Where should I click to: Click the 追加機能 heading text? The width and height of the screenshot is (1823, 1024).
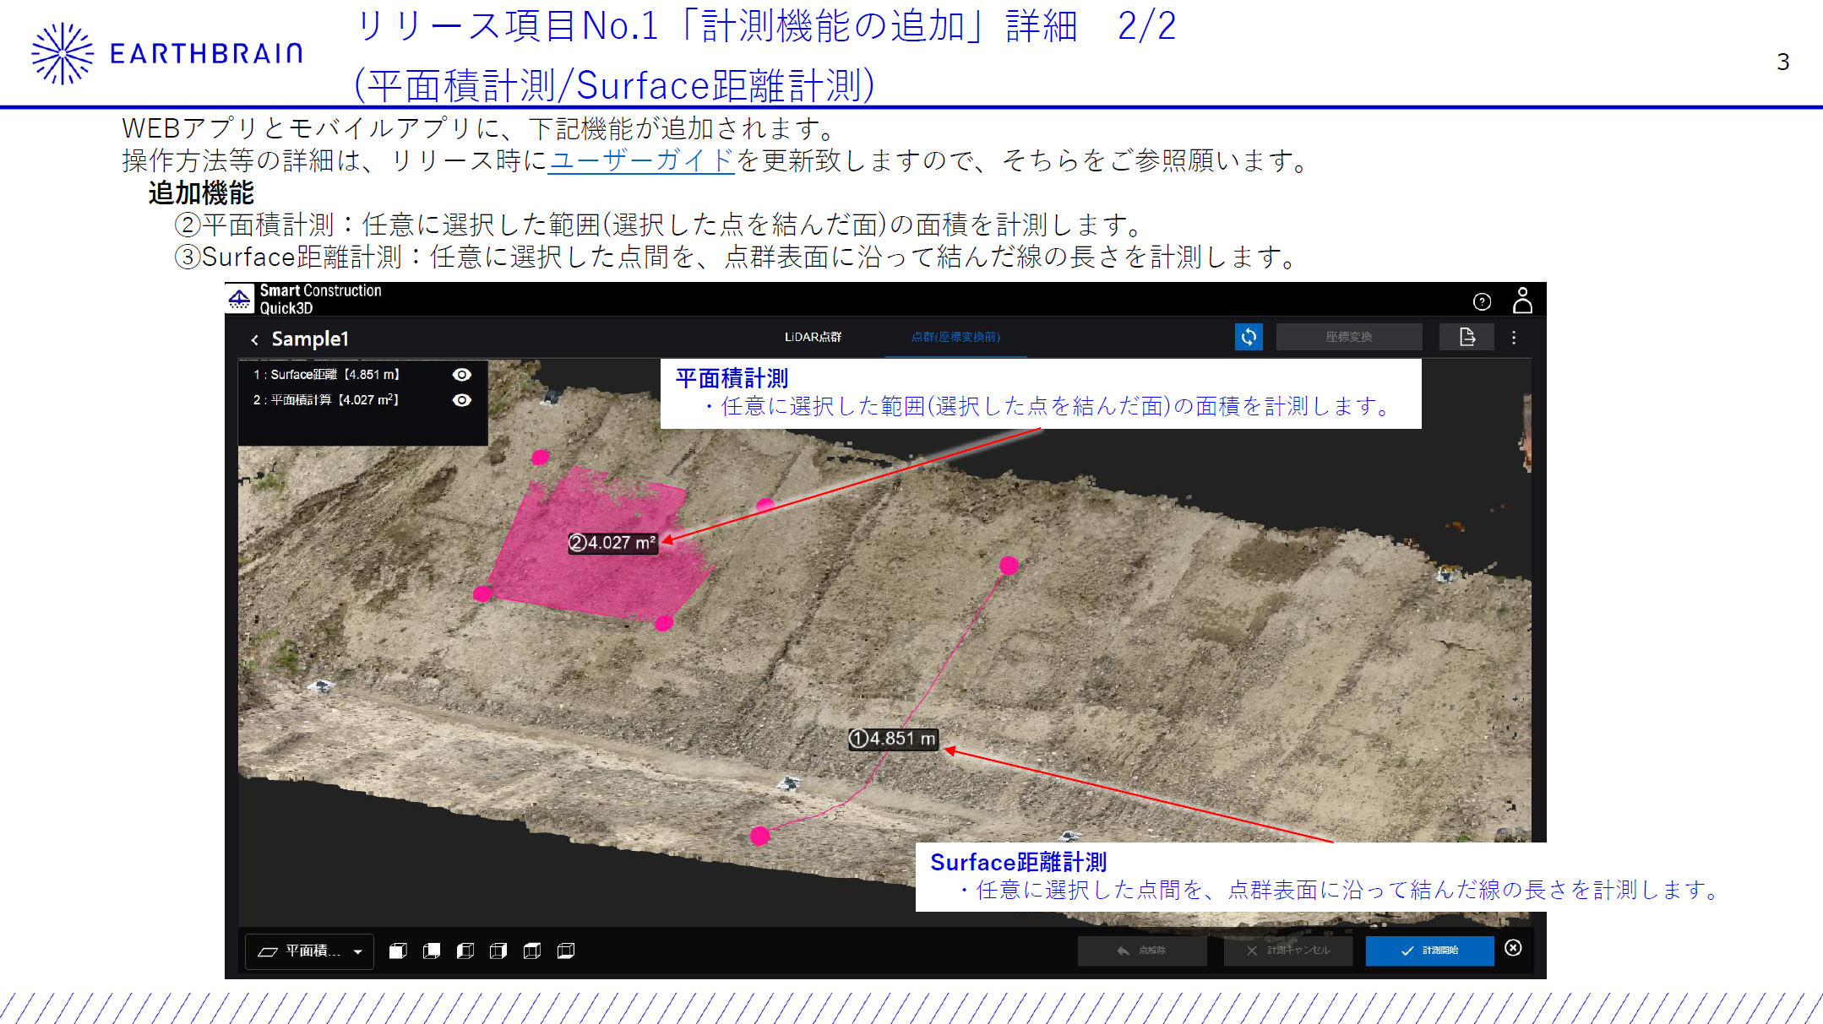[x=201, y=193]
